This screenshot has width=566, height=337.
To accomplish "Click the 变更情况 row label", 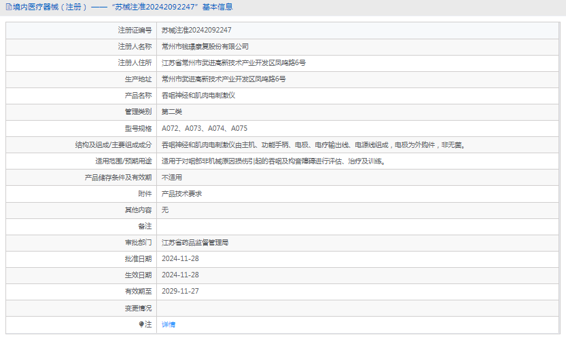I will (138, 309).
